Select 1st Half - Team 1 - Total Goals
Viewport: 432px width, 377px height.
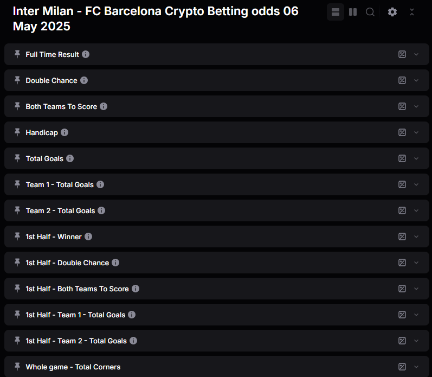(x=75, y=315)
